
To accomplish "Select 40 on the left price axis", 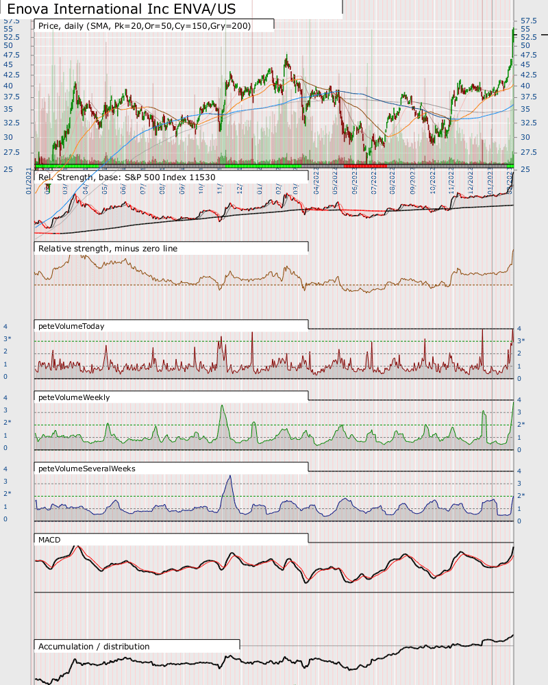I will (8, 86).
